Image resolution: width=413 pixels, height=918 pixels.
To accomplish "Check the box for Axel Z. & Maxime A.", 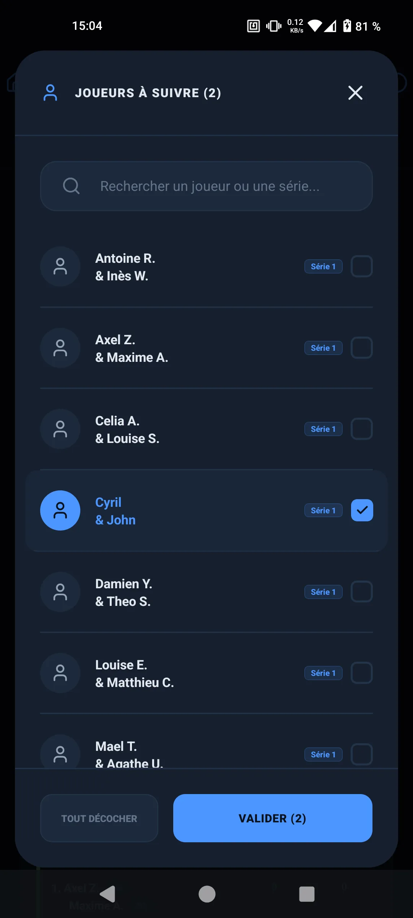I will pyautogui.click(x=362, y=348).
